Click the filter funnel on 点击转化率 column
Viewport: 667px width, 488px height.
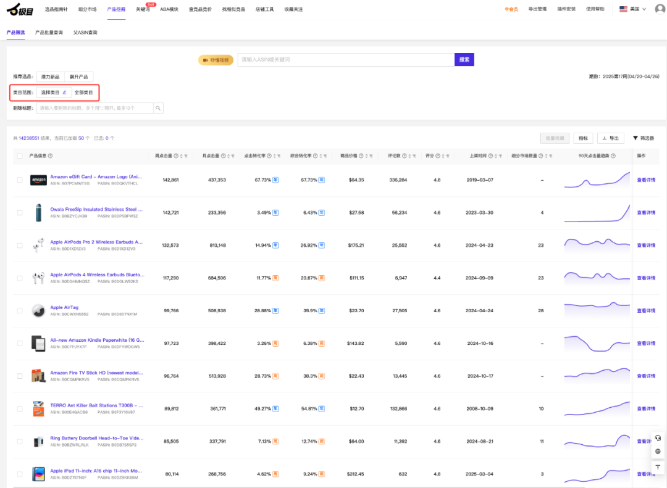point(279,156)
